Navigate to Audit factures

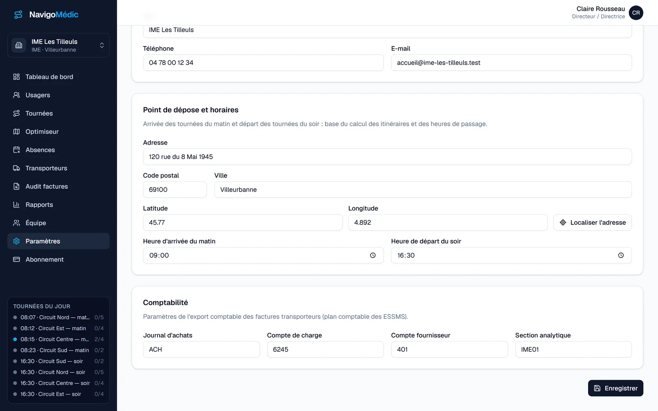58,187
